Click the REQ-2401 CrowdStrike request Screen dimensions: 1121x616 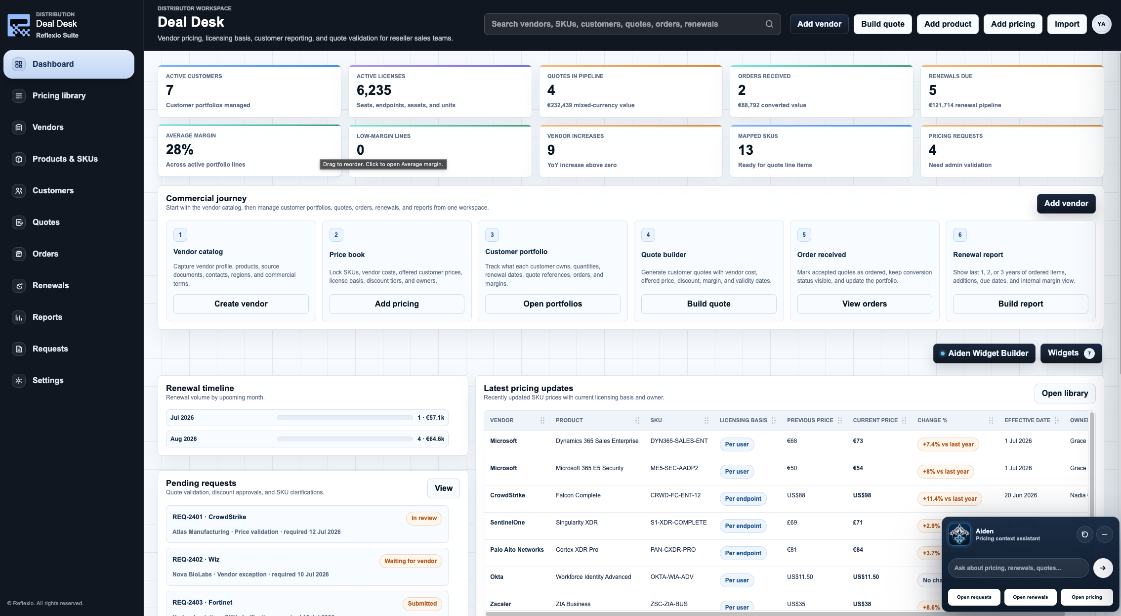(307, 524)
